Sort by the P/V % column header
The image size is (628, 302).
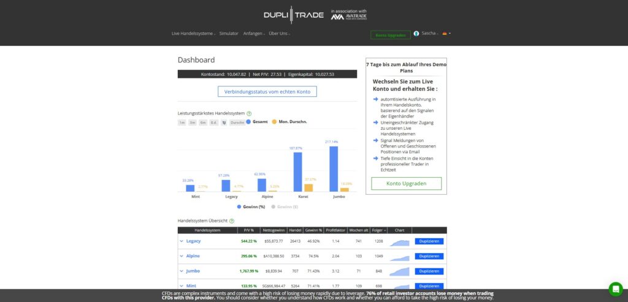(x=249, y=230)
